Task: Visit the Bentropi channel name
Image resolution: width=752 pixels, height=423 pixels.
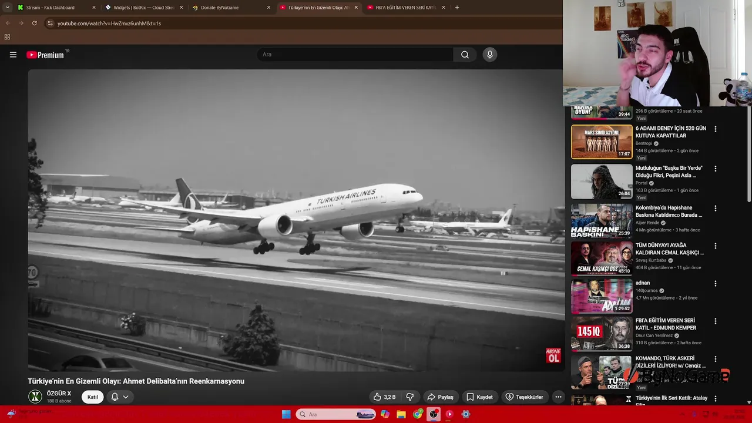Action: click(644, 143)
